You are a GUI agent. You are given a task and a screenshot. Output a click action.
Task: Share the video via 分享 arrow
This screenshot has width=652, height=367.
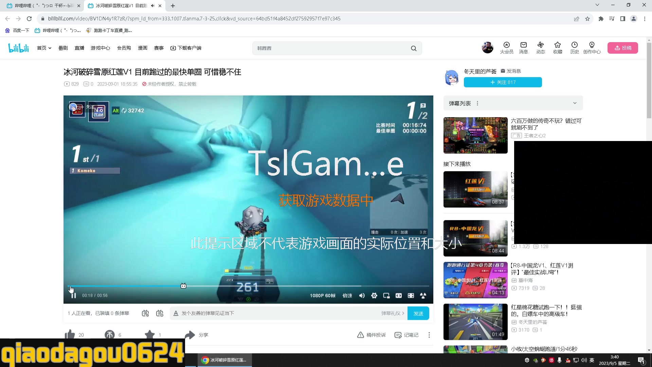tap(196, 335)
